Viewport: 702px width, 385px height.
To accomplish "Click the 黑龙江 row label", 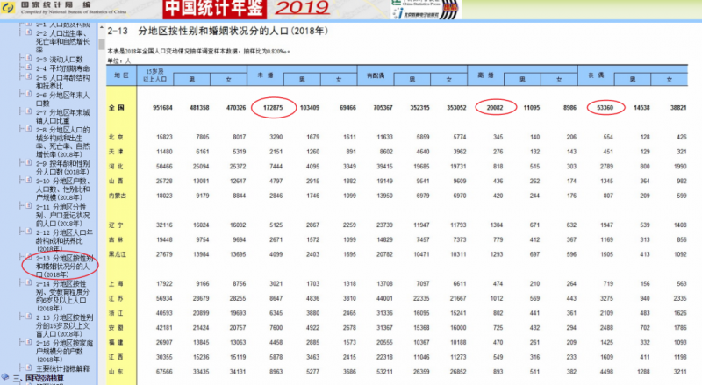I will tap(118, 254).
